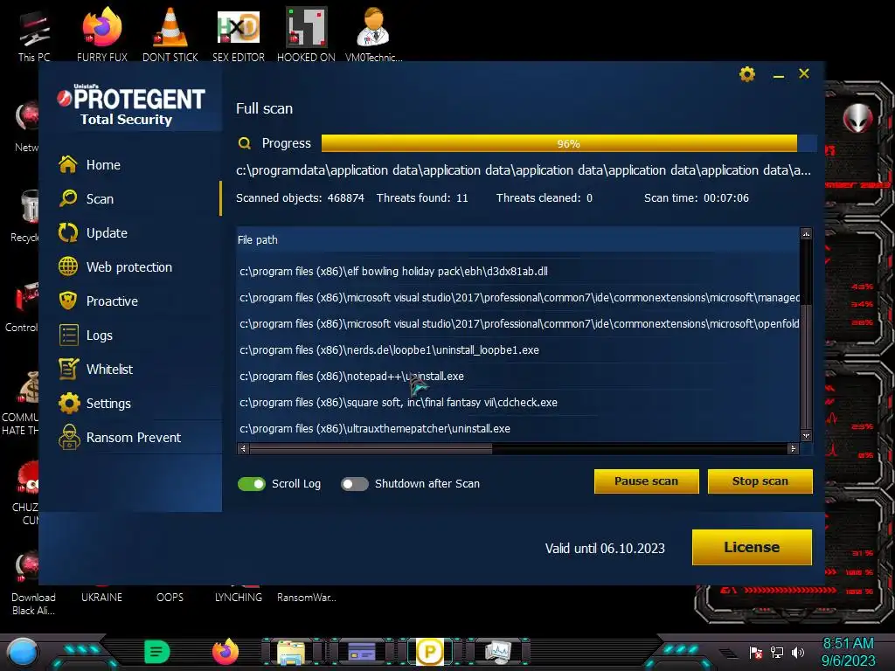Viewport: 895px width, 671px height.
Task: Stop the running scan
Action: [x=760, y=481]
